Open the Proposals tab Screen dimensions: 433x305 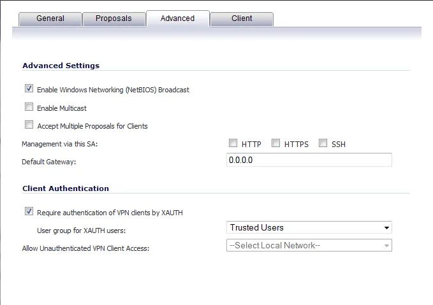(x=114, y=18)
